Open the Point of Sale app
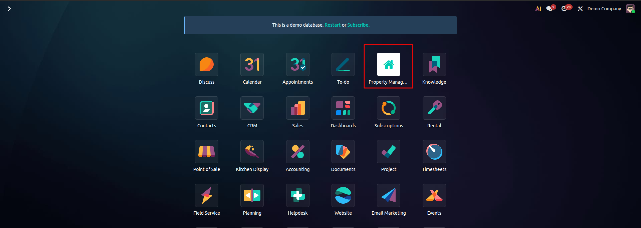 pyautogui.click(x=207, y=152)
